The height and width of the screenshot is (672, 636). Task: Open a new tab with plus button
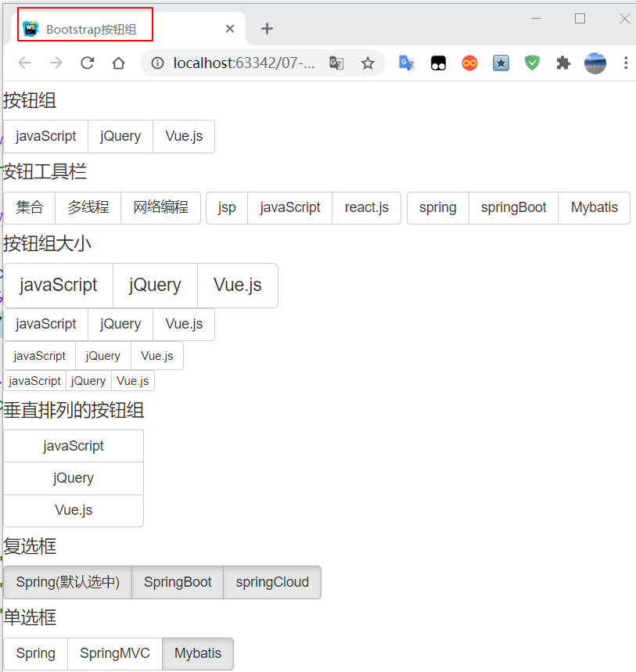pos(267,29)
